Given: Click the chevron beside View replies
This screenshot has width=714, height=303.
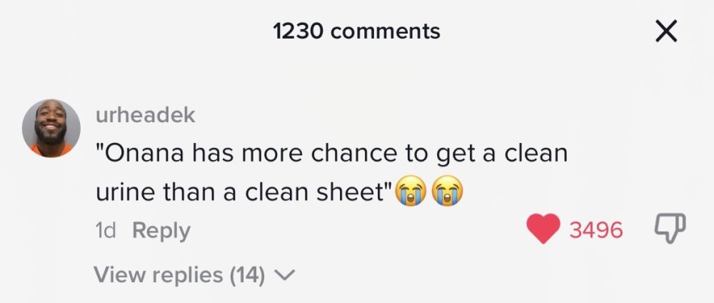Looking at the screenshot, I should point(285,275).
